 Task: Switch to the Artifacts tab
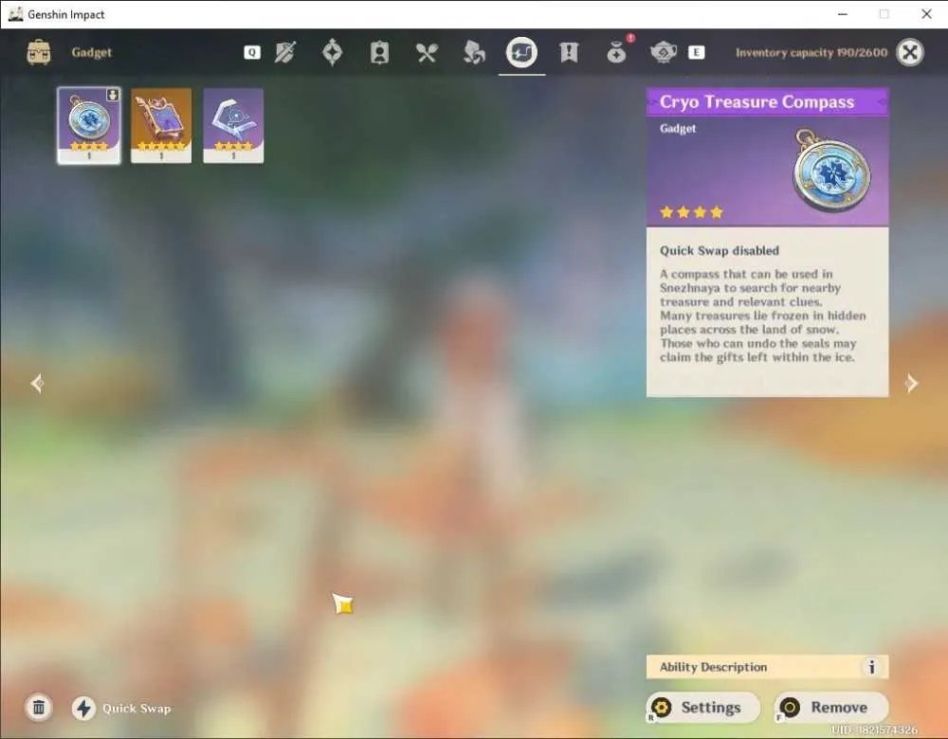tap(332, 52)
